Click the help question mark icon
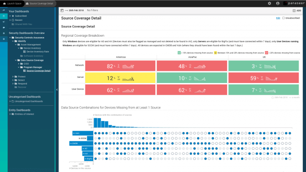The height and width of the screenshot is (172, 306). 4,39
